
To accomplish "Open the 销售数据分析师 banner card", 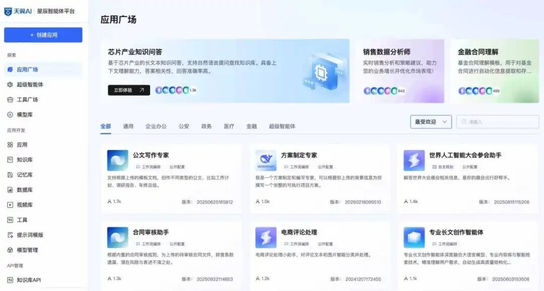I will tap(400, 71).
